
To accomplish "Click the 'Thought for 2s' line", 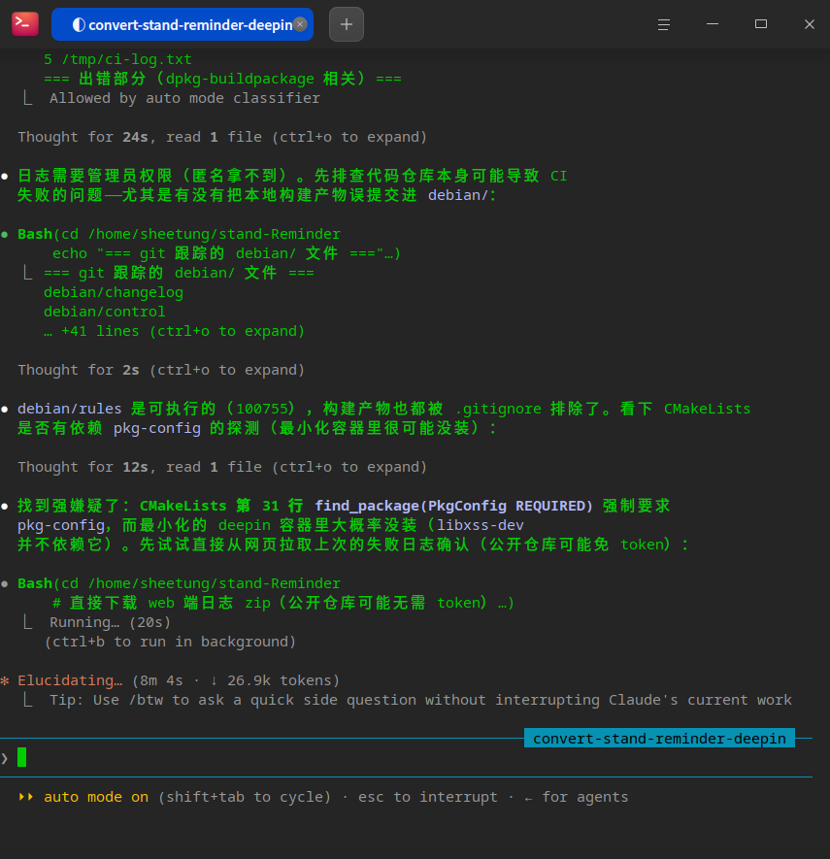I will (160, 371).
